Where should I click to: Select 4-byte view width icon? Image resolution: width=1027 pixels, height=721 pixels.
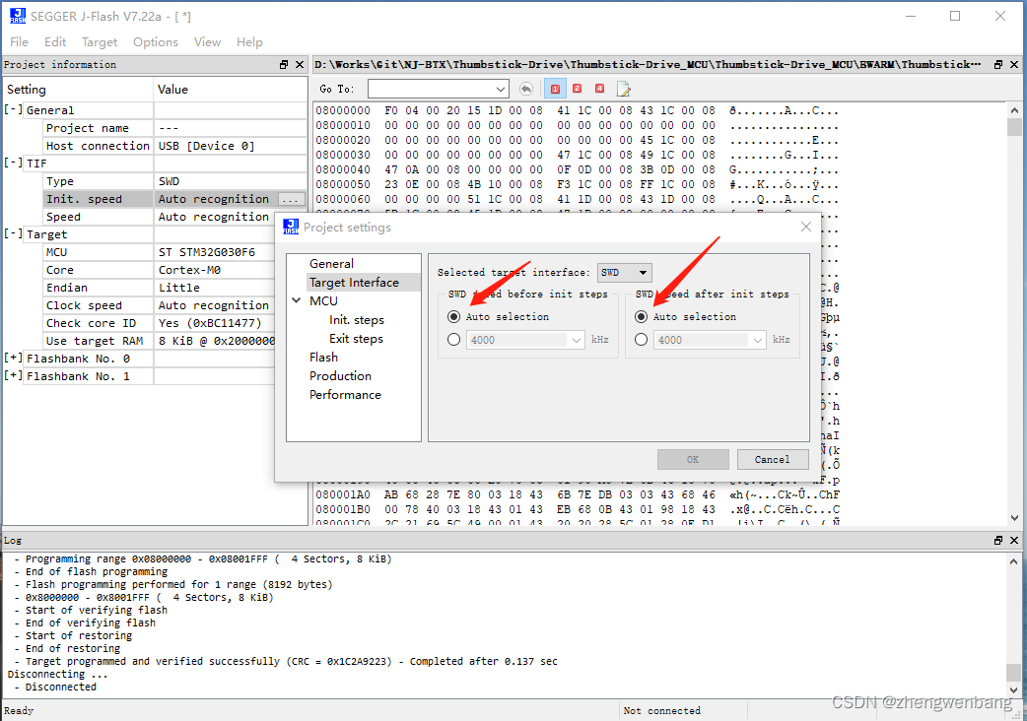coord(599,89)
